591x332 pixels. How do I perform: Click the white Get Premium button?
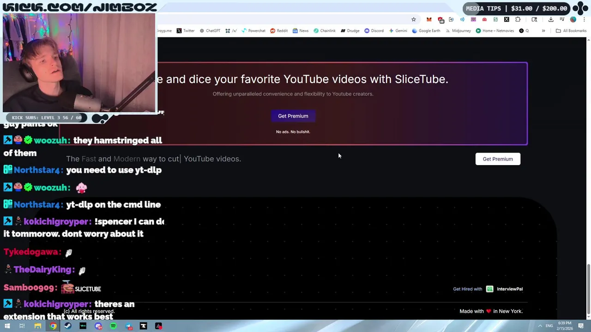coord(498,159)
